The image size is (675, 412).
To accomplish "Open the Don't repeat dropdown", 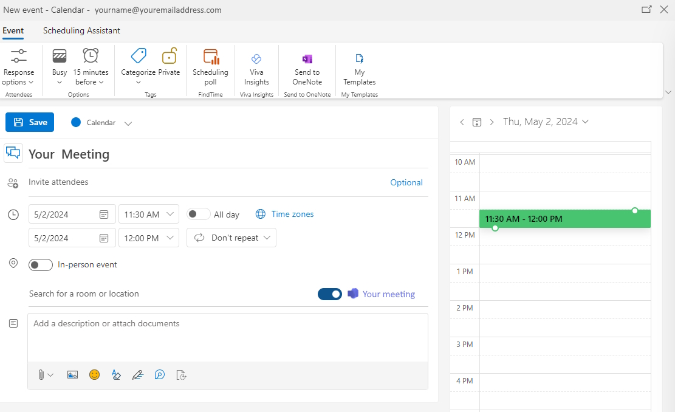I will coord(231,238).
